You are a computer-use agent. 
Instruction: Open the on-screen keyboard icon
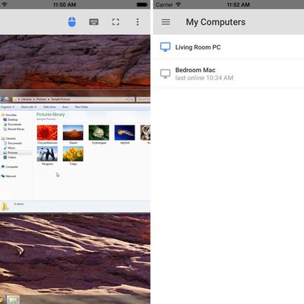point(93,22)
